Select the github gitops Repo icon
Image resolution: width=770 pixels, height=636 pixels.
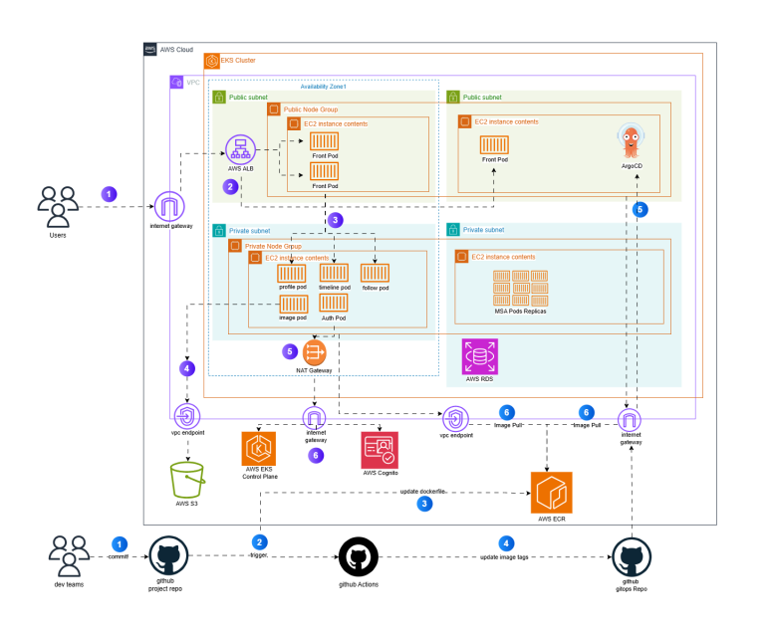632,557
